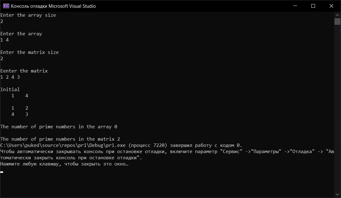The width and height of the screenshot is (341, 198).
Task: Click the "Initial" output label
Action: coord(10,90)
